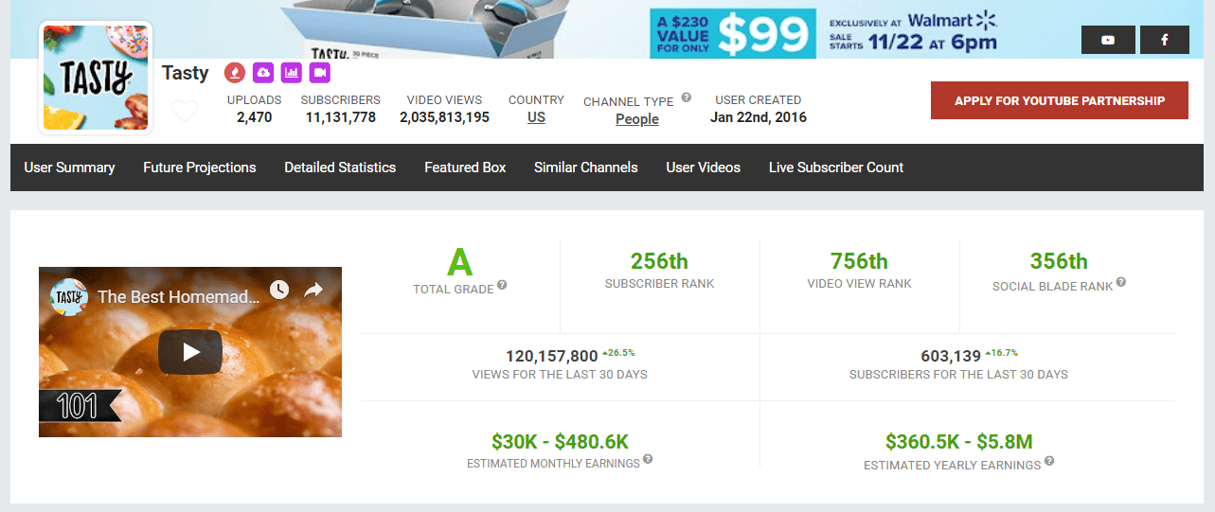Open the Detailed Statistics tab
Screen dimensions: 1215x512
click(340, 168)
